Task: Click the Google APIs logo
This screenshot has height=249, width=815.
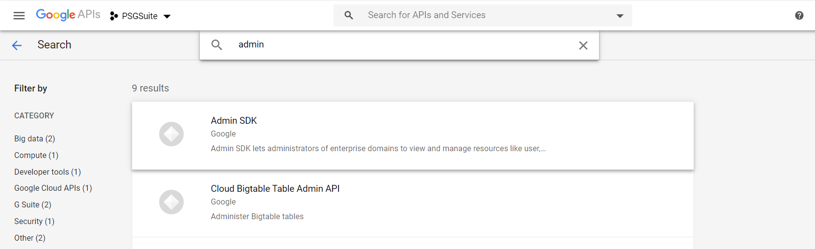Action: point(68,15)
